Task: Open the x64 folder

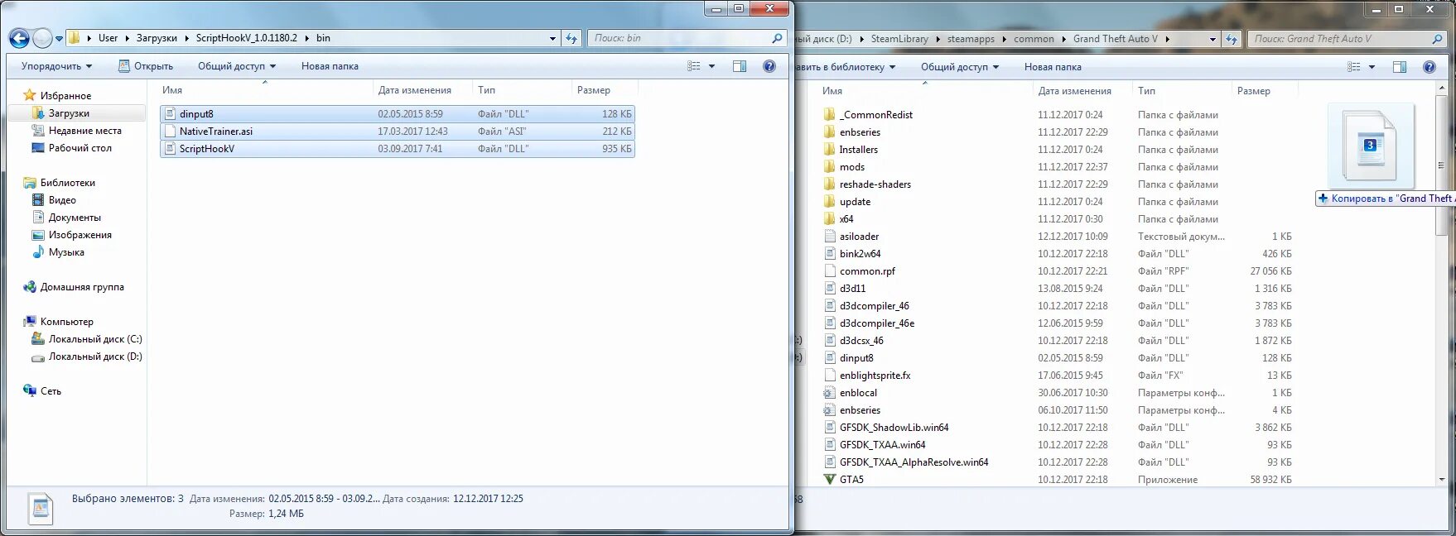Action: [846, 219]
